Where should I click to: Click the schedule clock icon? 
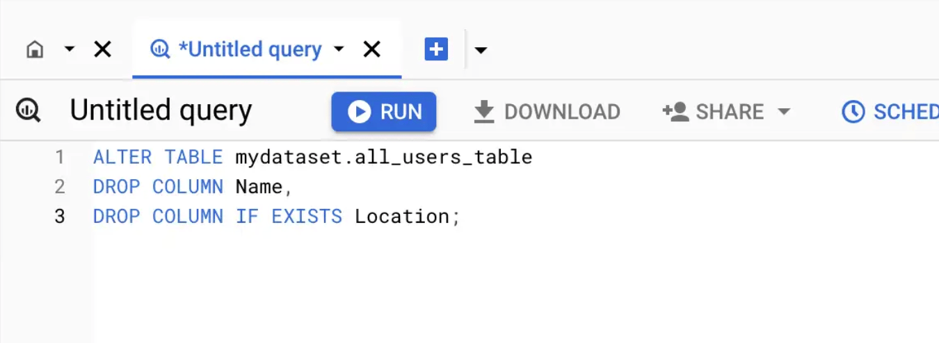853,112
